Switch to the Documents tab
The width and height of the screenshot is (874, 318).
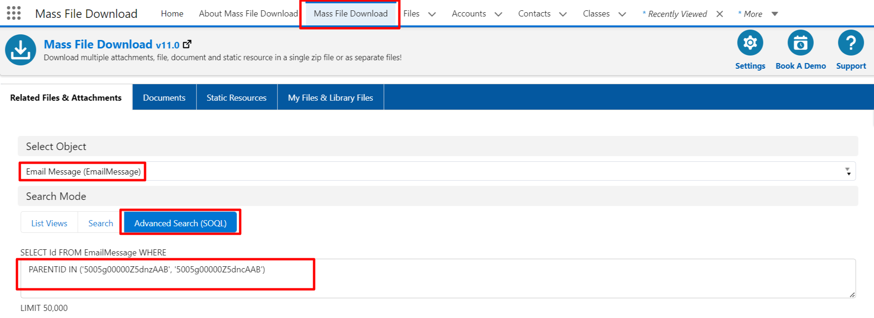[164, 97]
